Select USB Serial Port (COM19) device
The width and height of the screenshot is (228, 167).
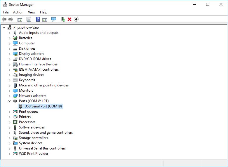click(x=43, y=106)
